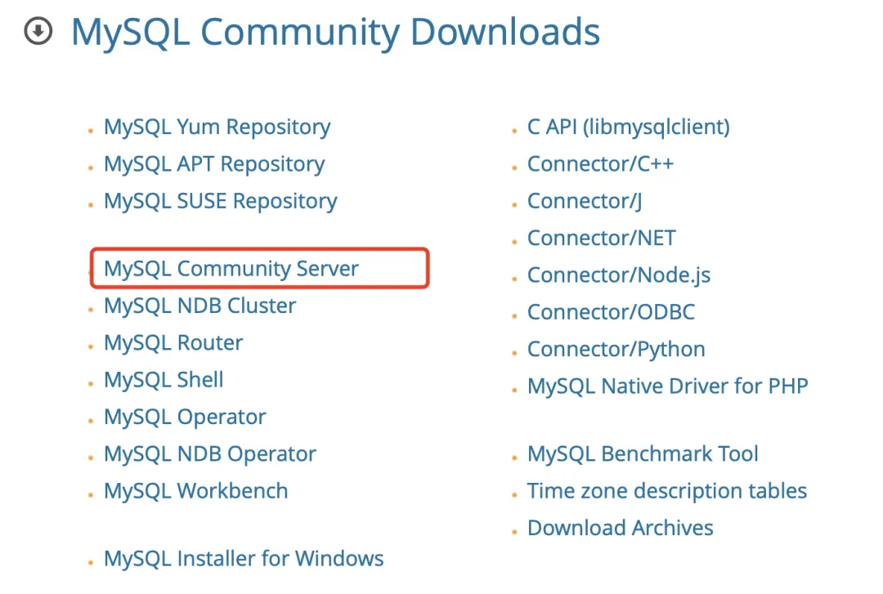Visit the Download Archives page
This screenshot has width=883, height=594.
click(x=621, y=528)
